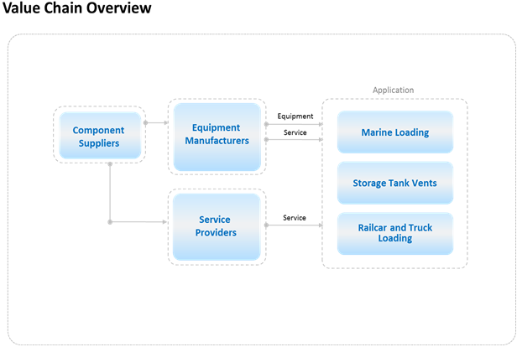The height and width of the screenshot is (347, 517).
Task: Select connector dot below Component Suppliers
Action: pos(110,164)
